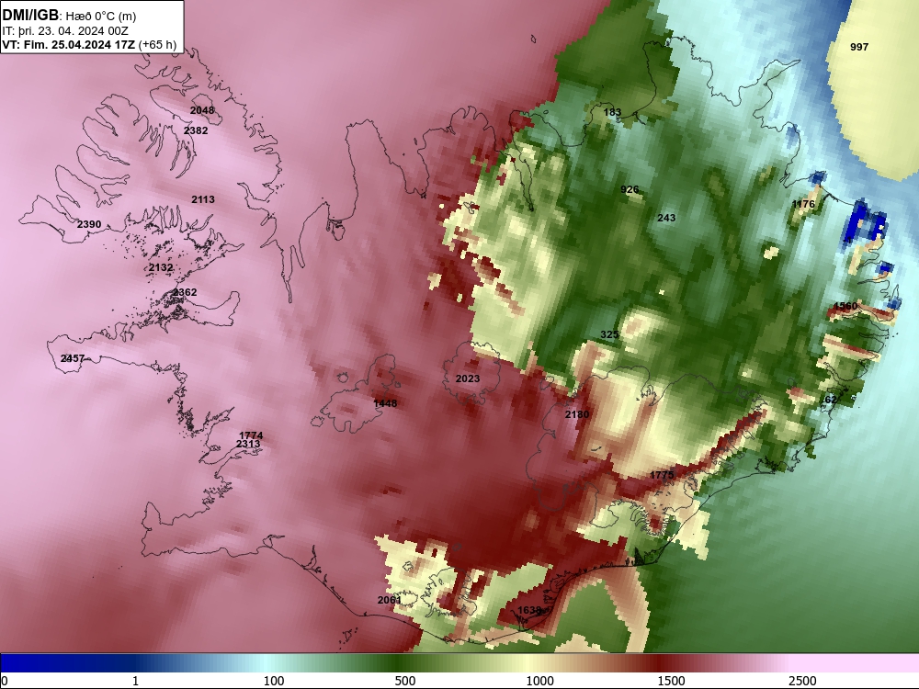Image resolution: width=919 pixels, height=689 pixels.
Task: Click the map value 1774
Action: 251,435
